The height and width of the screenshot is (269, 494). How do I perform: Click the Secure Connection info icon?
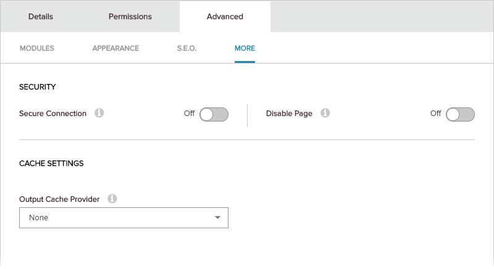pos(99,114)
